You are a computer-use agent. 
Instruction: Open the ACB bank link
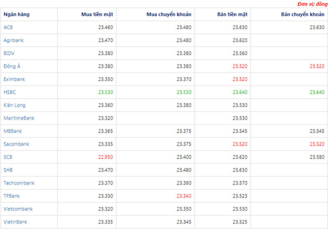[x=8, y=27]
